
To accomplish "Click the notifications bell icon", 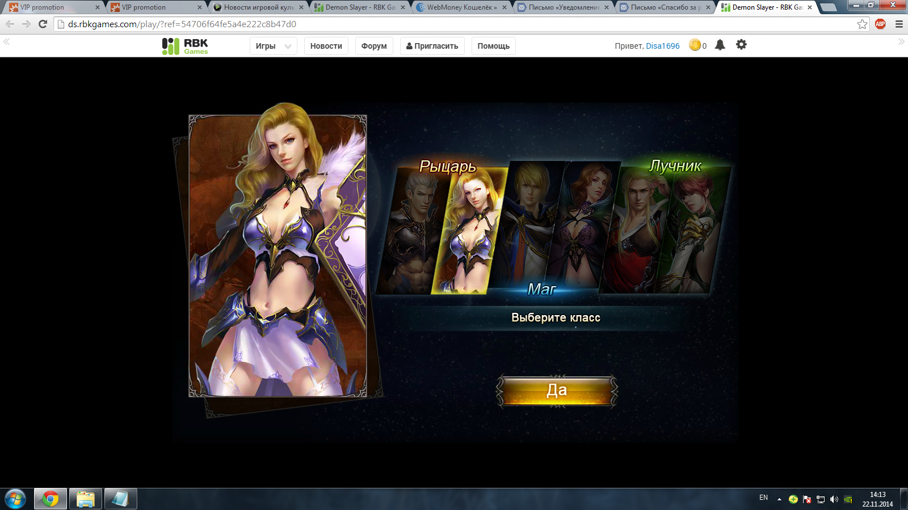I will coord(720,45).
